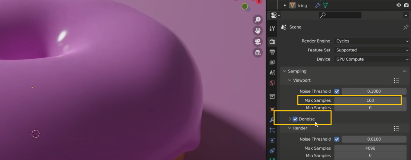Open the Feature Set Supported dropdown
411x160 pixels.
coord(371,50)
